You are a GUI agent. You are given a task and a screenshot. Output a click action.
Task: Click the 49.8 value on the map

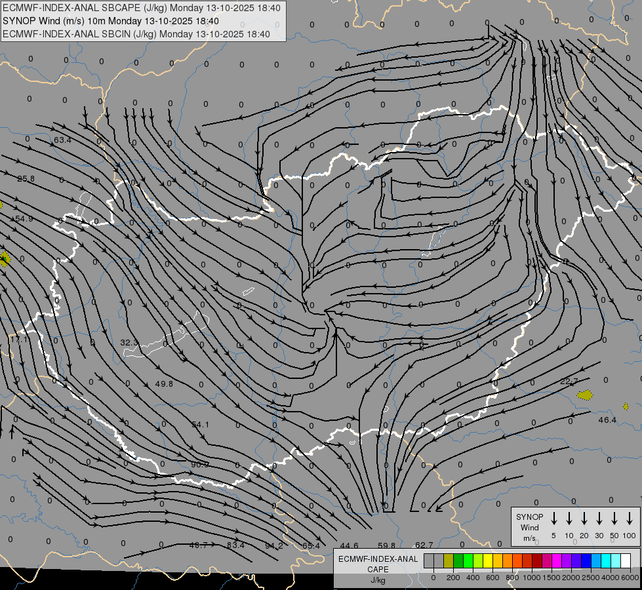click(x=164, y=384)
